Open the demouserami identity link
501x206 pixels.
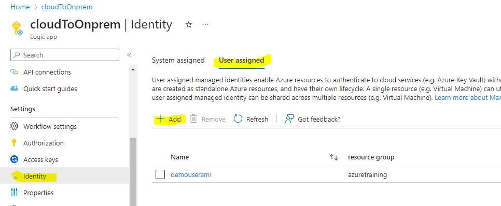191,174
